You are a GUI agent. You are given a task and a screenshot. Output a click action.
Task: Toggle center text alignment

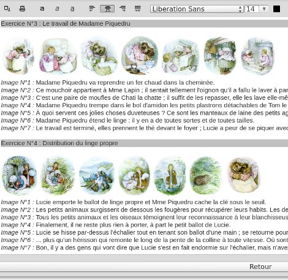pos(107,9)
